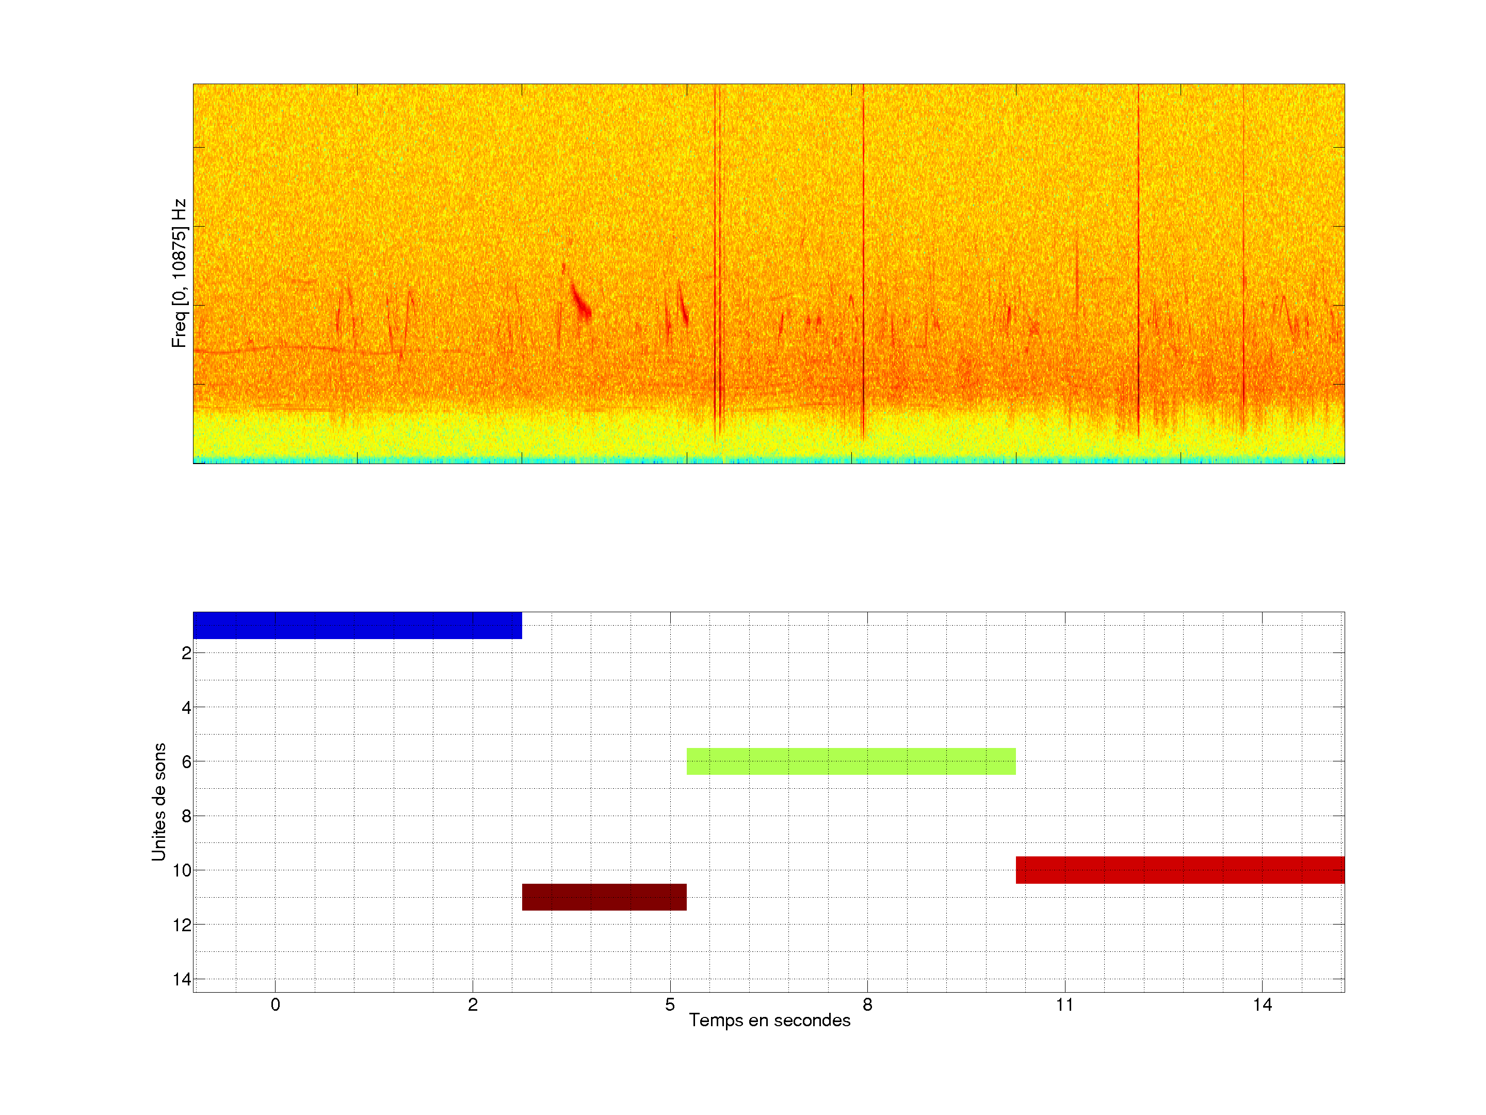
Task: Click the cyan band at spectrogram bottom
Action: (768, 460)
